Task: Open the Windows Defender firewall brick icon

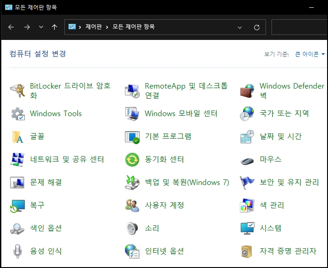Action: click(x=247, y=91)
